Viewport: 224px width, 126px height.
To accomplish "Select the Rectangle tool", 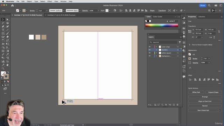I will (3, 34).
